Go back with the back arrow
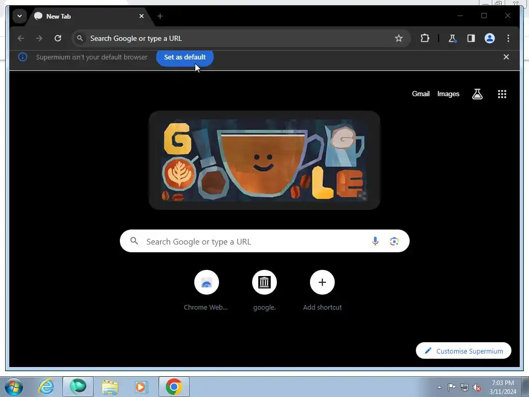 (21, 38)
